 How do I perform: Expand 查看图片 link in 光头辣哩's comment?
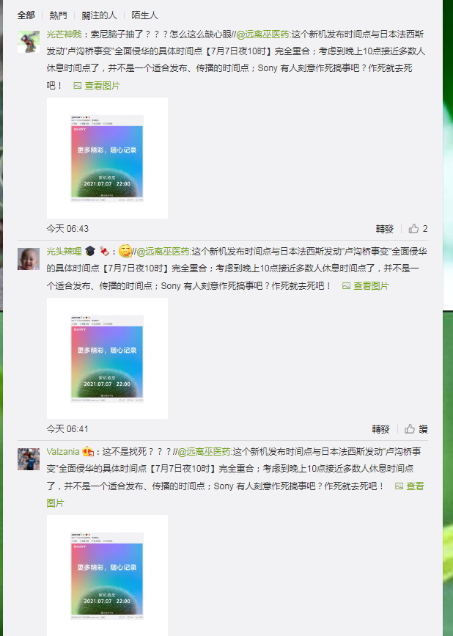tap(366, 286)
